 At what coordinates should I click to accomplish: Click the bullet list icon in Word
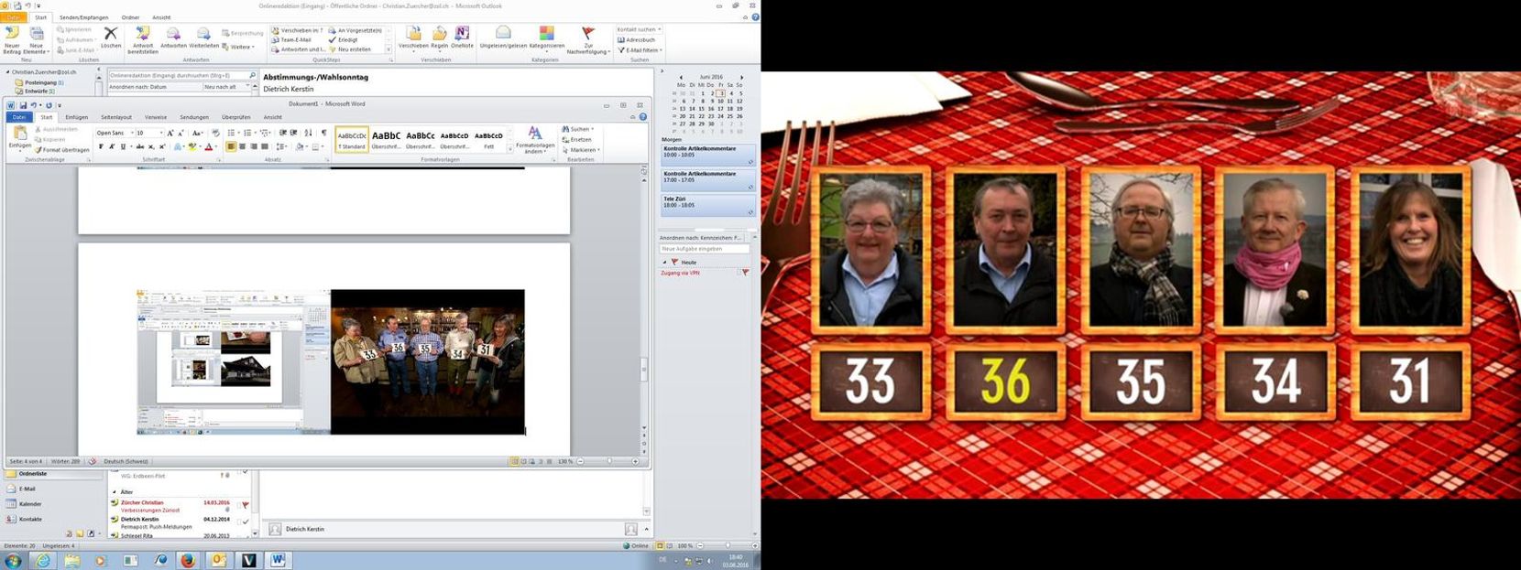[x=232, y=133]
